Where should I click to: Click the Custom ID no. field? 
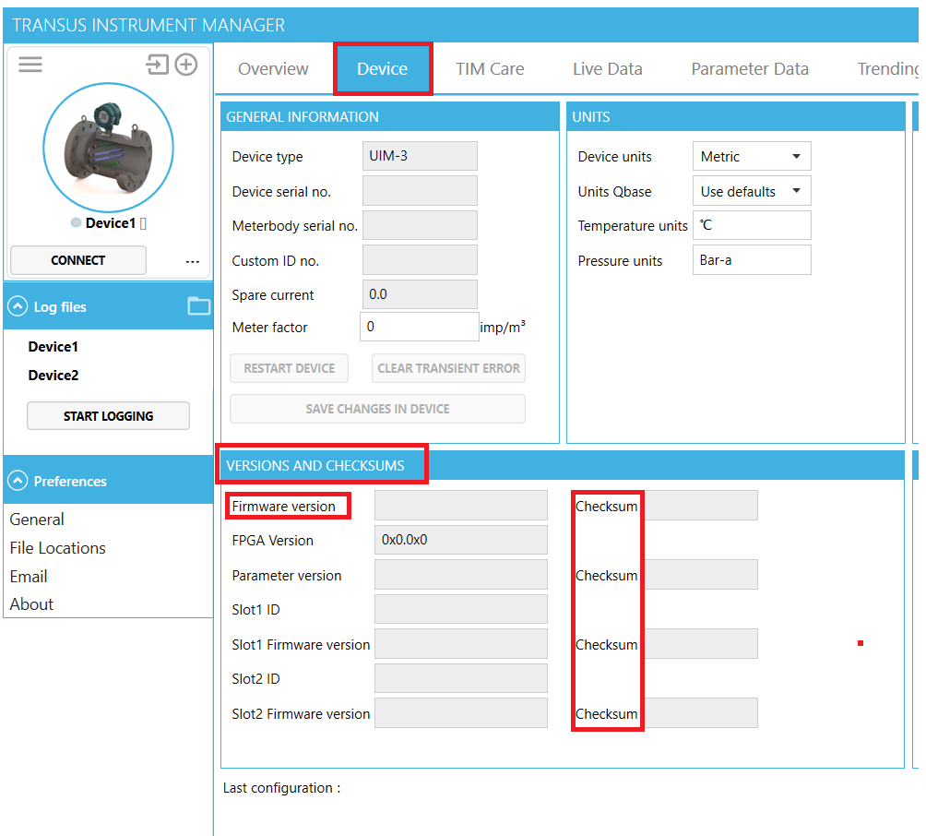coord(420,260)
